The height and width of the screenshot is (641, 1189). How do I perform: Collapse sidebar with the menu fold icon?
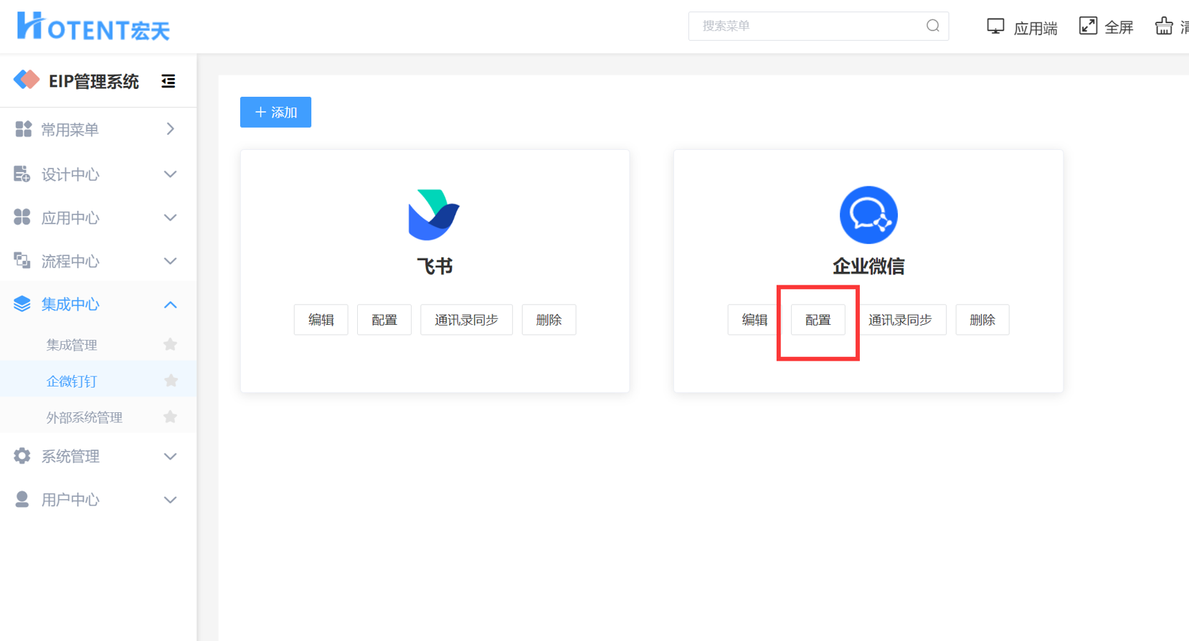pyautogui.click(x=169, y=81)
